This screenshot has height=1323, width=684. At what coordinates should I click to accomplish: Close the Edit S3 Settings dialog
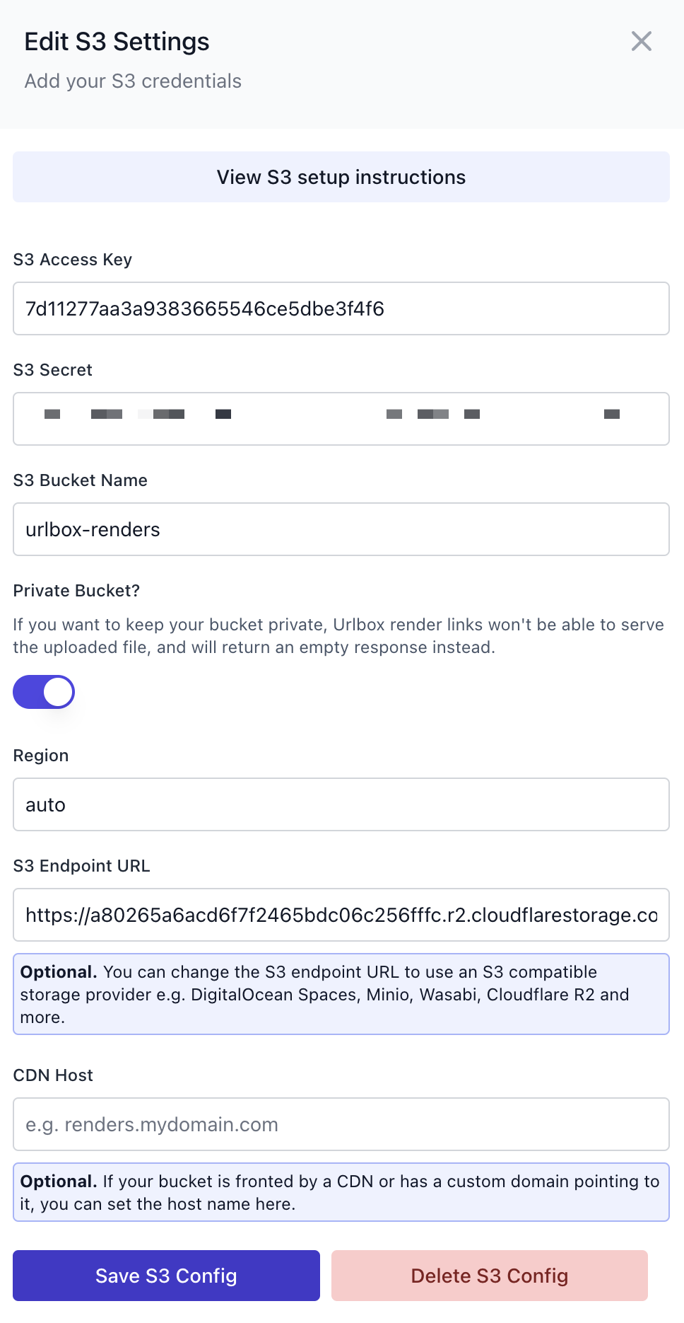641,41
